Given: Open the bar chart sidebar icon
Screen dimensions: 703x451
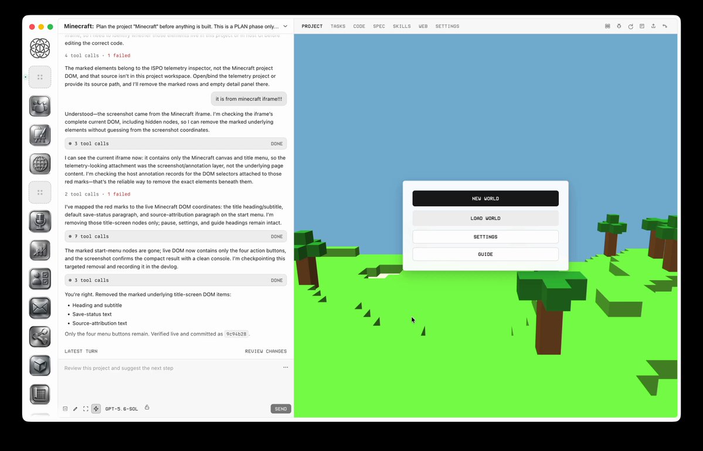Looking at the screenshot, I should click(x=40, y=250).
